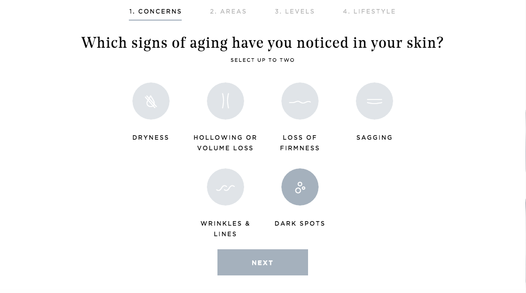Click the underline beneath the Concerns tab

click(155, 20)
